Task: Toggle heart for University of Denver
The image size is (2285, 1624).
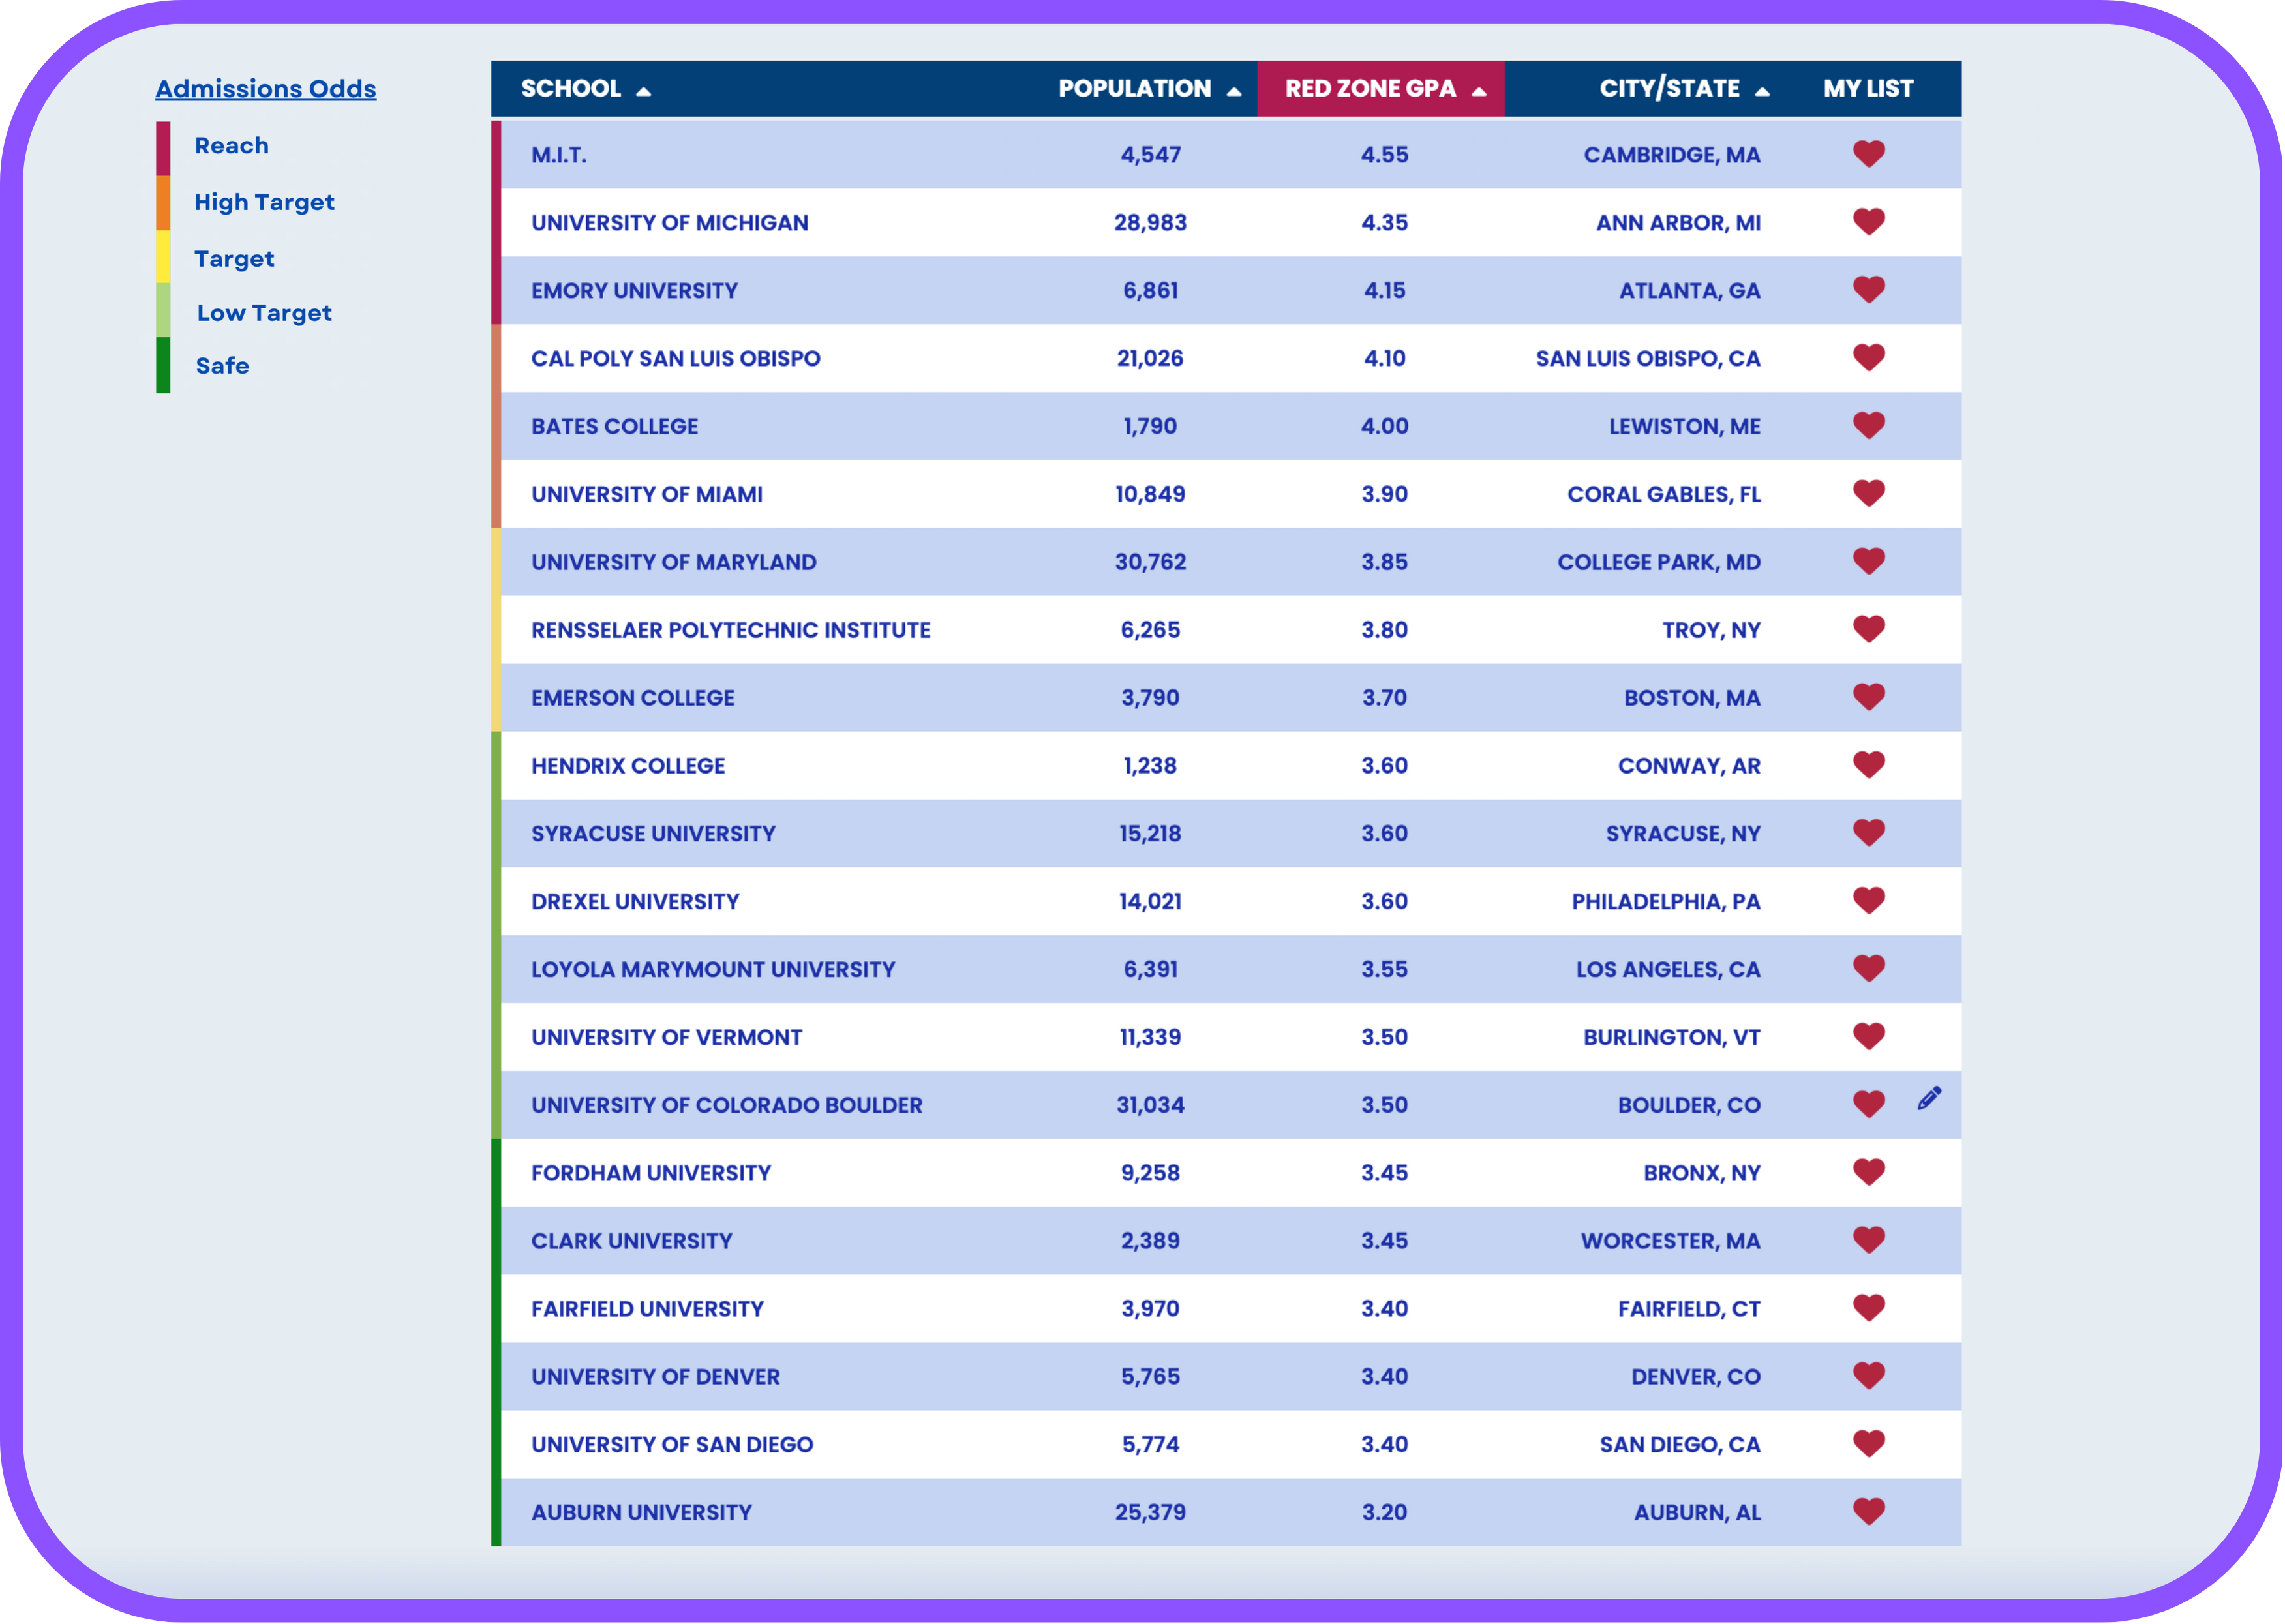Action: click(1869, 1377)
